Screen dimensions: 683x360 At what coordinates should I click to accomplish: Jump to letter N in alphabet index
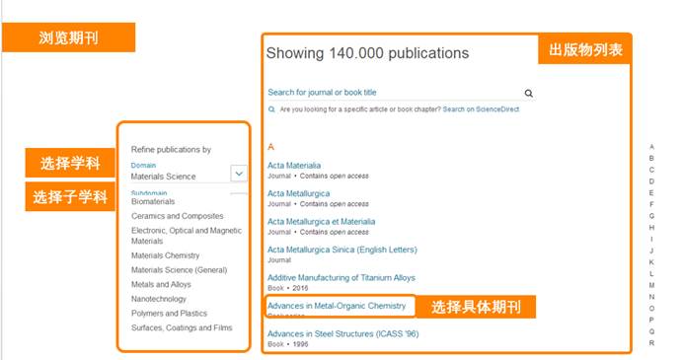pyautogui.click(x=651, y=297)
